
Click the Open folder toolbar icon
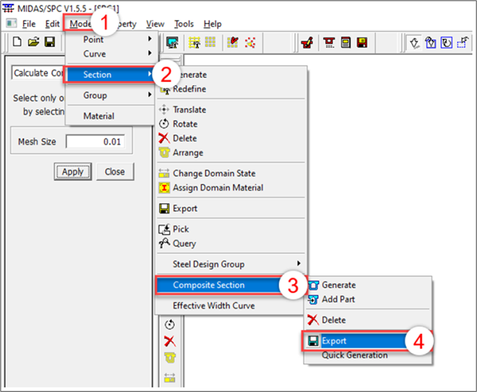(34, 41)
